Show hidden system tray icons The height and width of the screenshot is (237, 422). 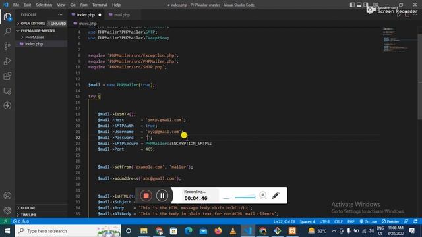tap(334, 231)
